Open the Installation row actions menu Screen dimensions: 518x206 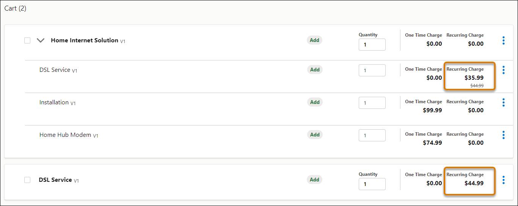[x=504, y=102]
